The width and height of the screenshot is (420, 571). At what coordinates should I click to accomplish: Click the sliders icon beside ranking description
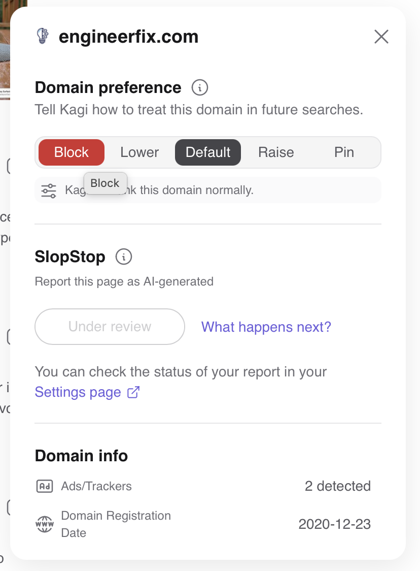[49, 191]
